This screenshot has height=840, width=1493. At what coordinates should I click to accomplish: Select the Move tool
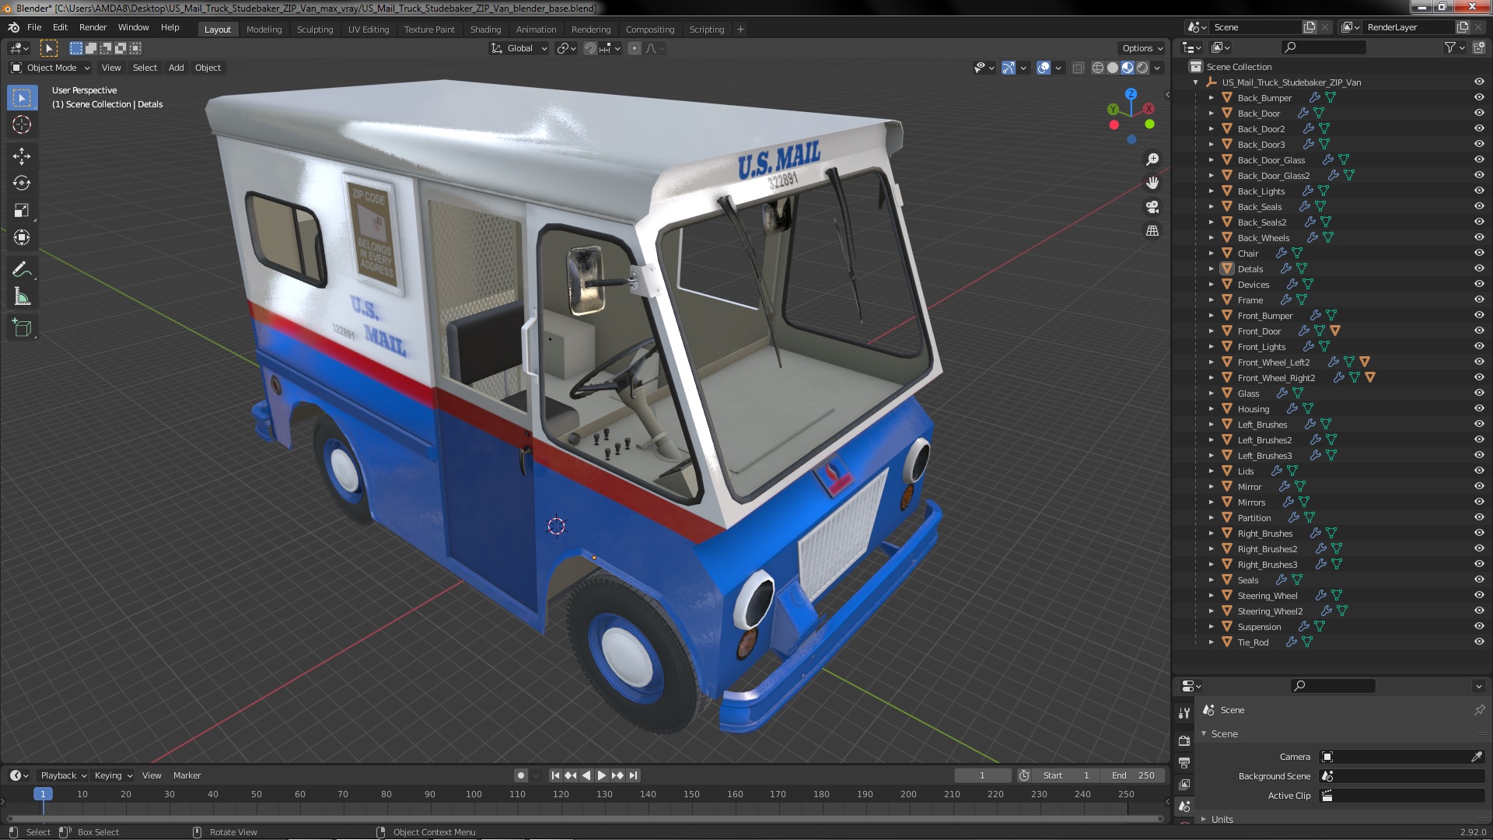22,156
